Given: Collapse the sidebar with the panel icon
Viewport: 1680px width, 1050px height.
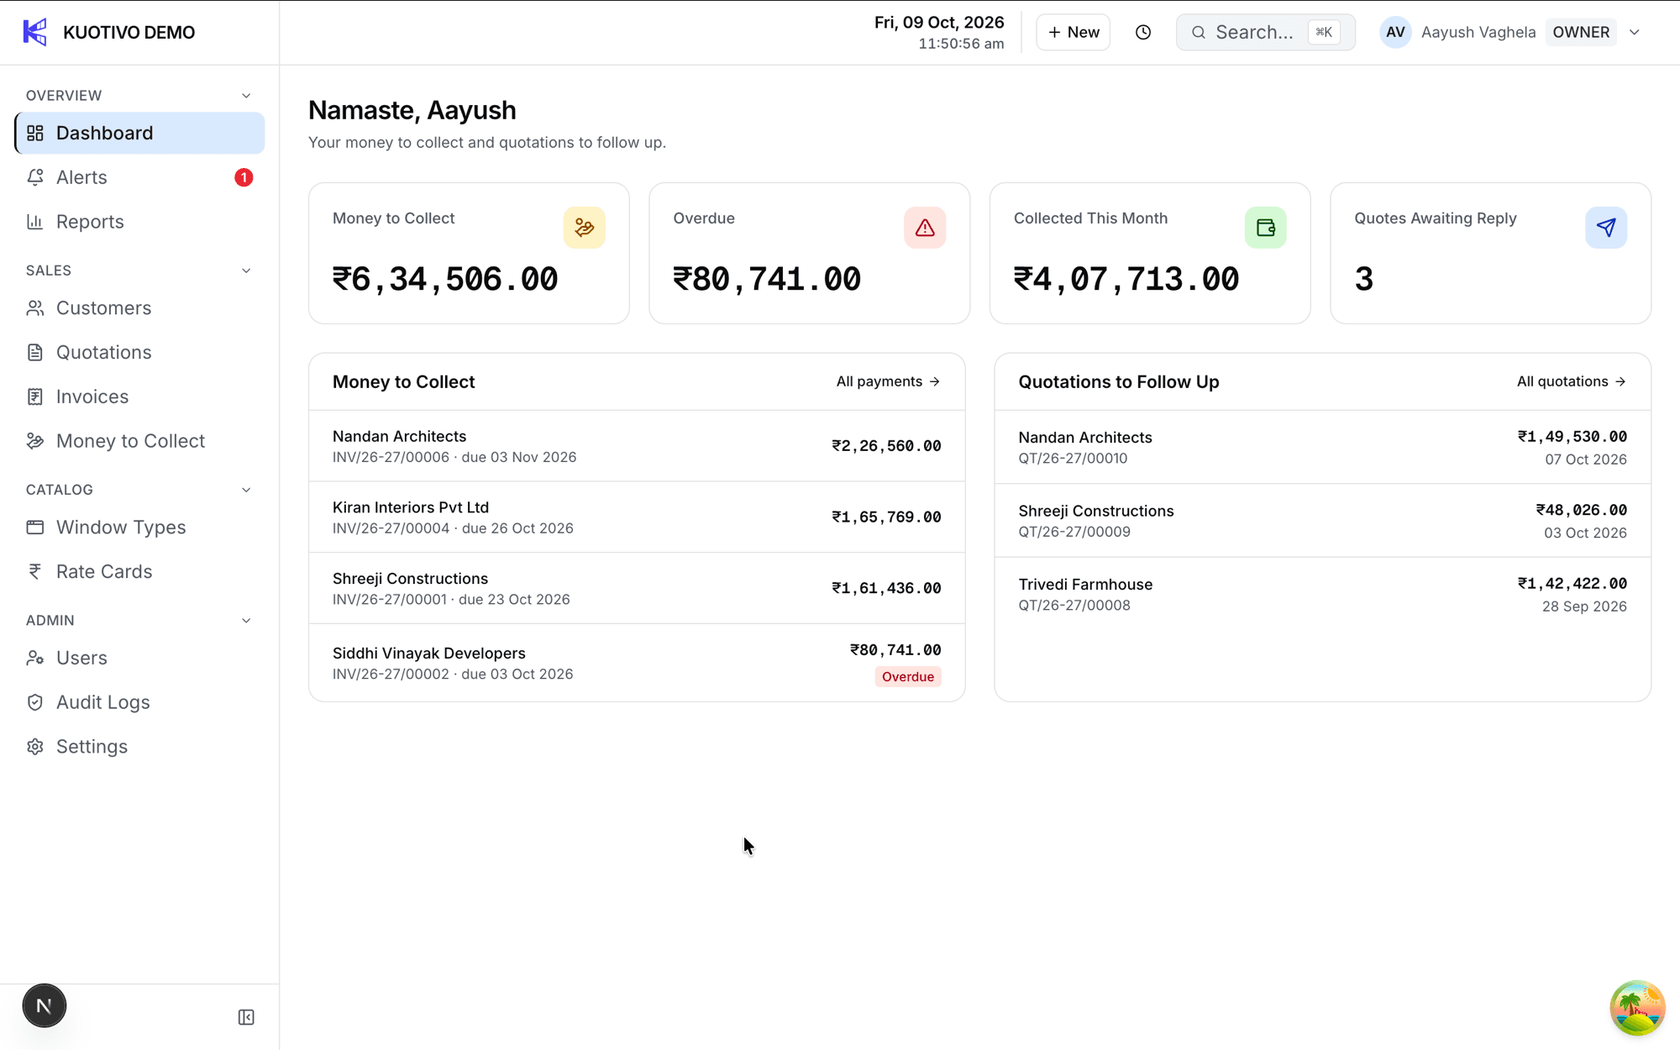Looking at the screenshot, I should tap(246, 1017).
